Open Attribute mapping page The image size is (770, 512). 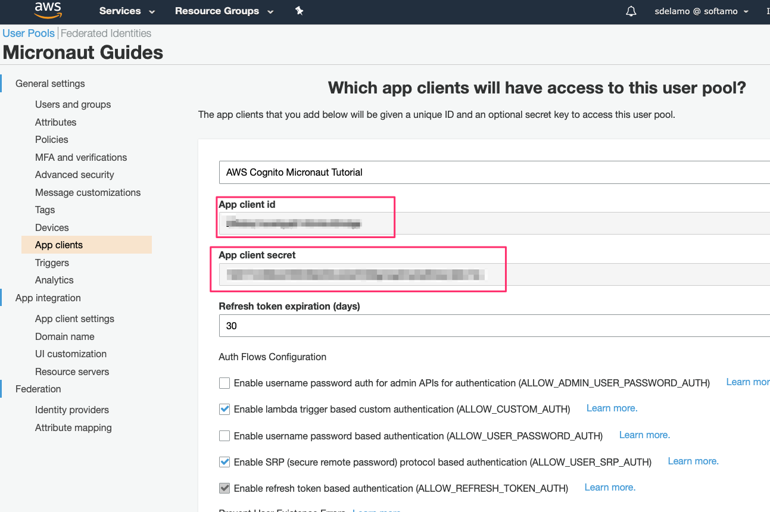pos(73,427)
